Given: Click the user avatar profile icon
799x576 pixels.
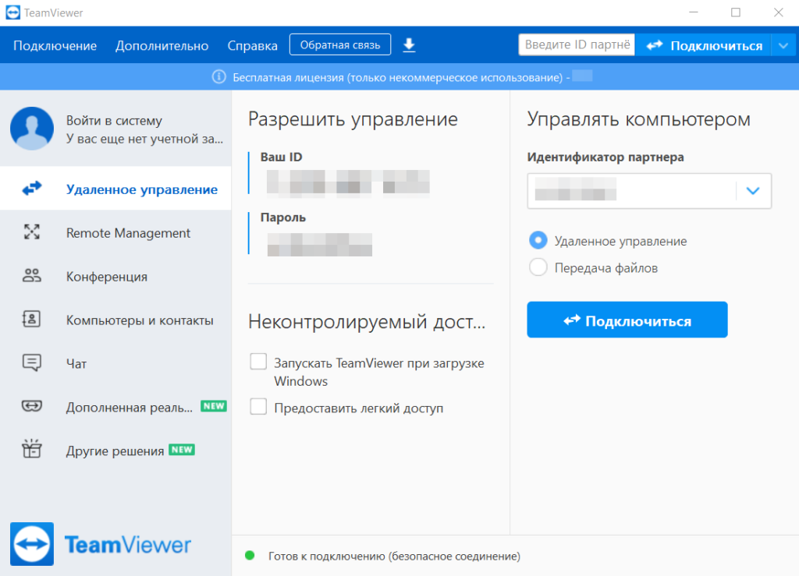Looking at the screenshot, I should coord(31,129).
